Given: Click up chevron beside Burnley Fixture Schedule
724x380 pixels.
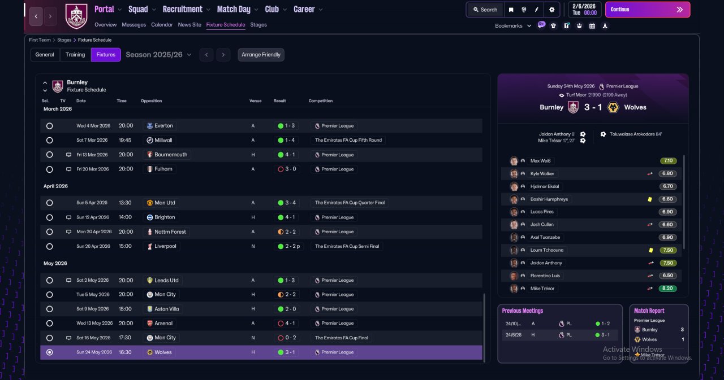Looking at the screenshot, I should [x=45, y=82].
